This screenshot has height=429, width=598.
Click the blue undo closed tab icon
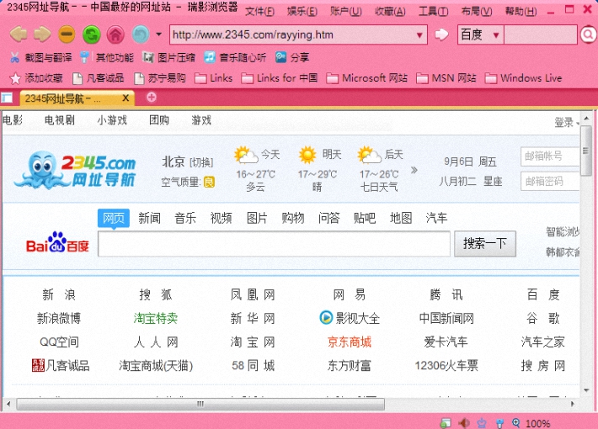tap(141, 34)
